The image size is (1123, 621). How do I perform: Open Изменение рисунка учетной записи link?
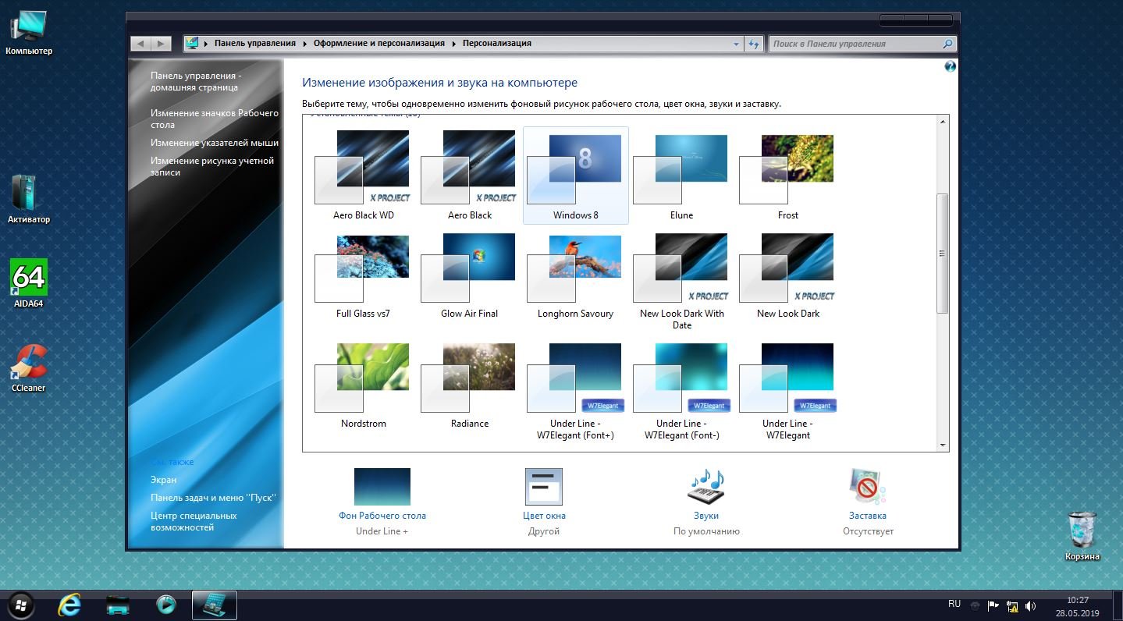click(212, 166)
